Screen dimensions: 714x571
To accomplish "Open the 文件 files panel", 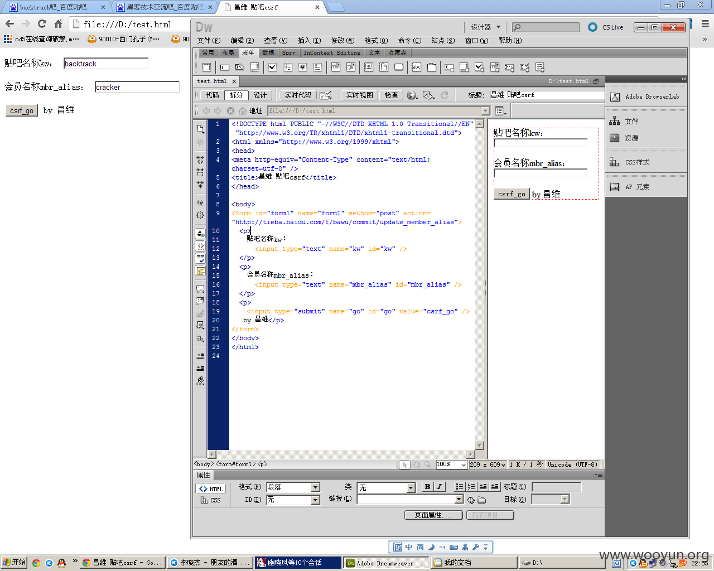I will pos(624,121).
